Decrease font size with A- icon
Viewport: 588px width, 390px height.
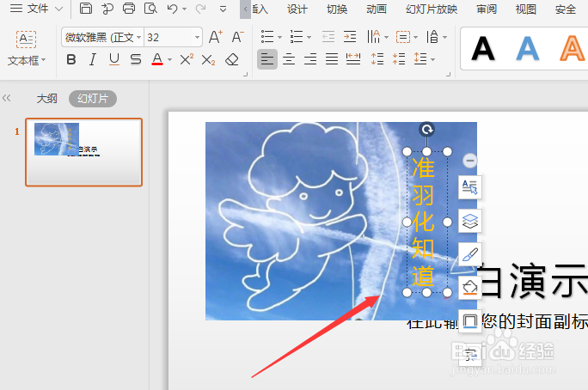(237, 37)
